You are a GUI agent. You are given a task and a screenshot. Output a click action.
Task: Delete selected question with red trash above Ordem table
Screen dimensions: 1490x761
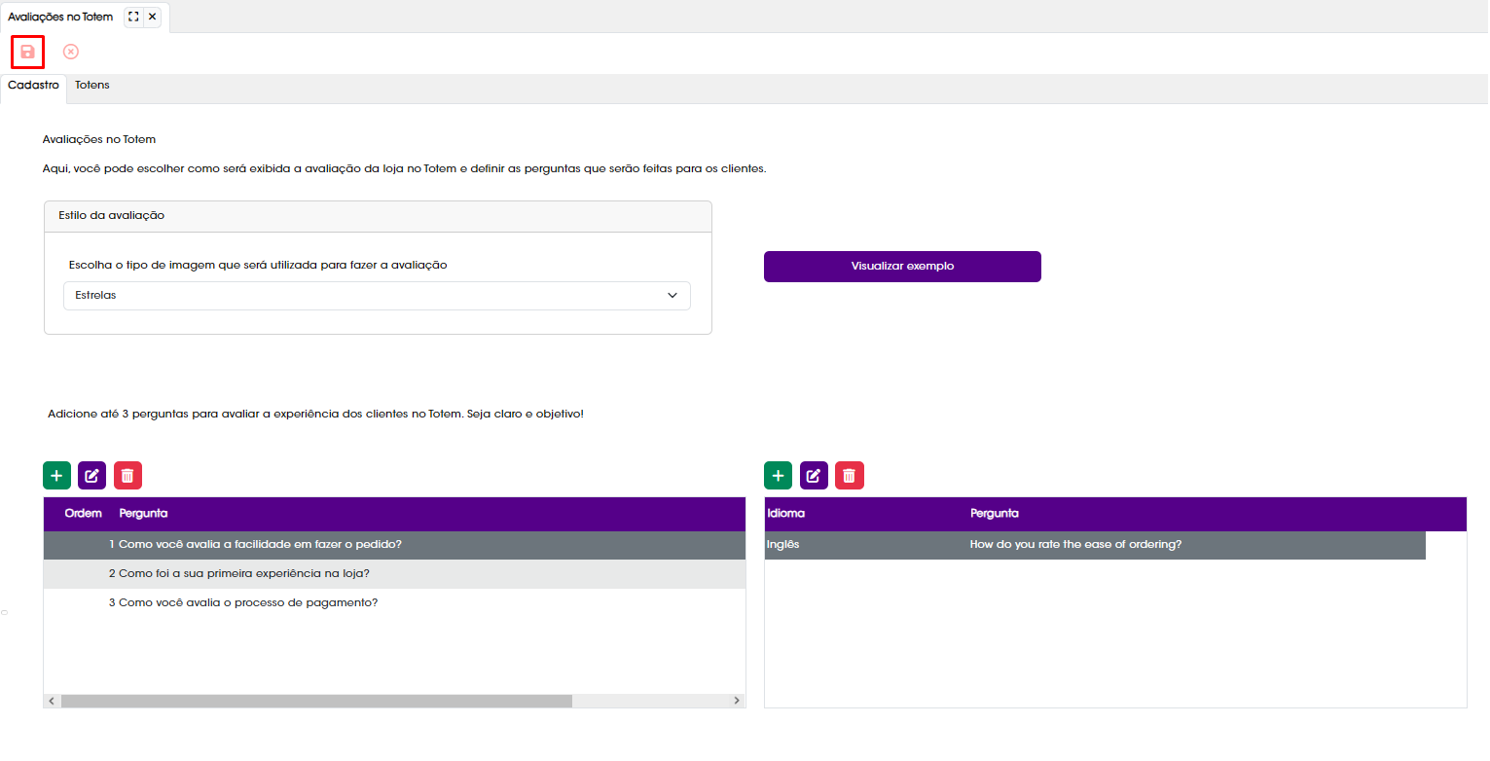tap(128, 476)
